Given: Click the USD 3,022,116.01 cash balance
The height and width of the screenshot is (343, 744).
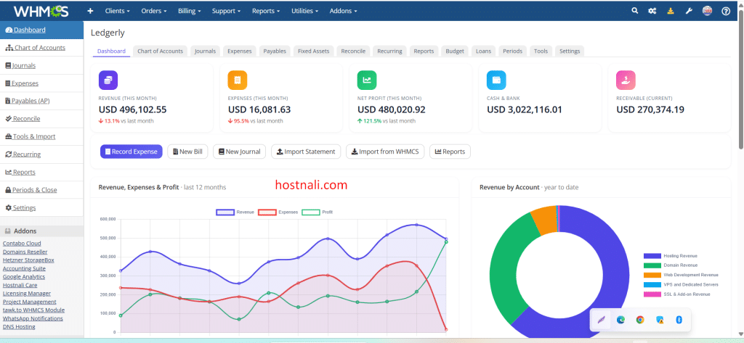Looking at the screenshot, I should pos(525,109).
